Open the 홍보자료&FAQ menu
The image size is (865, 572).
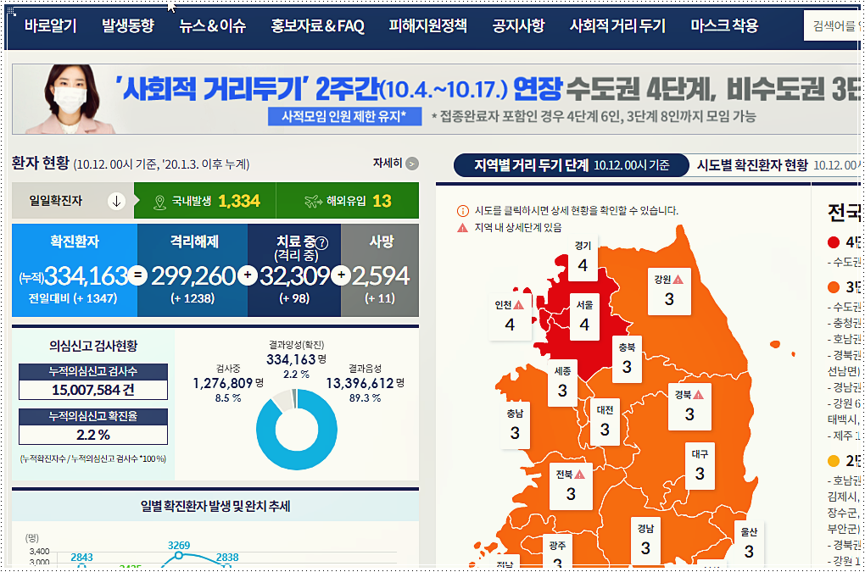317,26
